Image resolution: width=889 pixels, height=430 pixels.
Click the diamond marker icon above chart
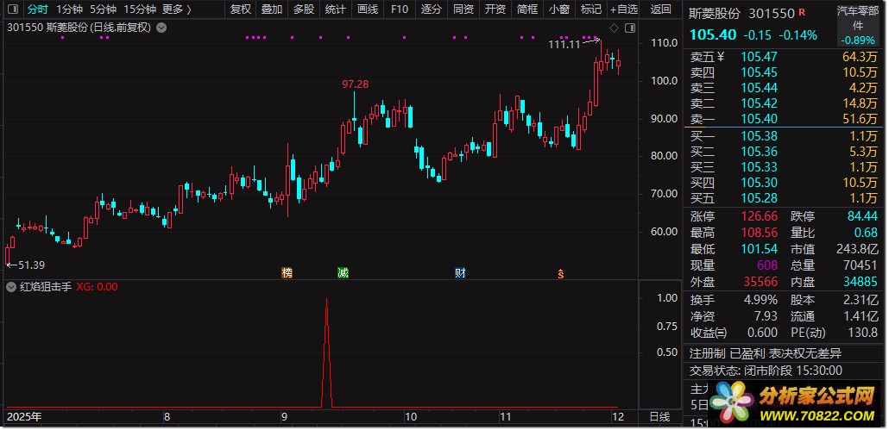coord(614,28)
